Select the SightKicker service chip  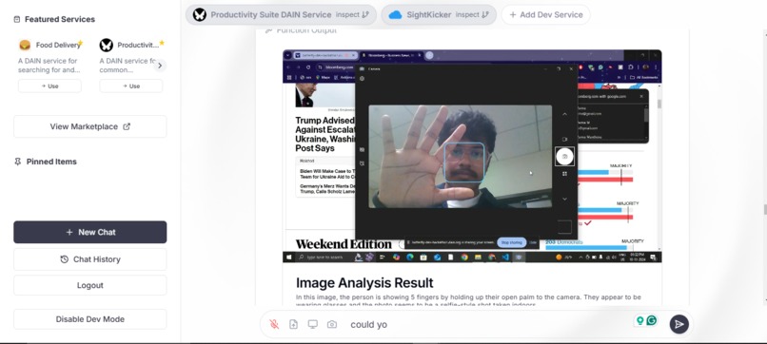point(439,14)
